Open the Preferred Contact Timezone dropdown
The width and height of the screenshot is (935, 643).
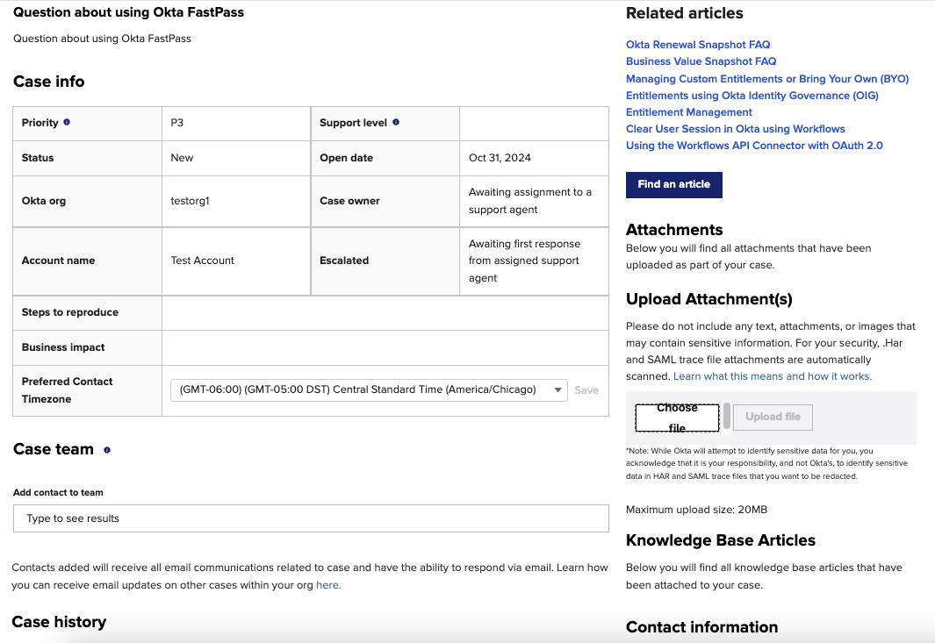[369, 390]
